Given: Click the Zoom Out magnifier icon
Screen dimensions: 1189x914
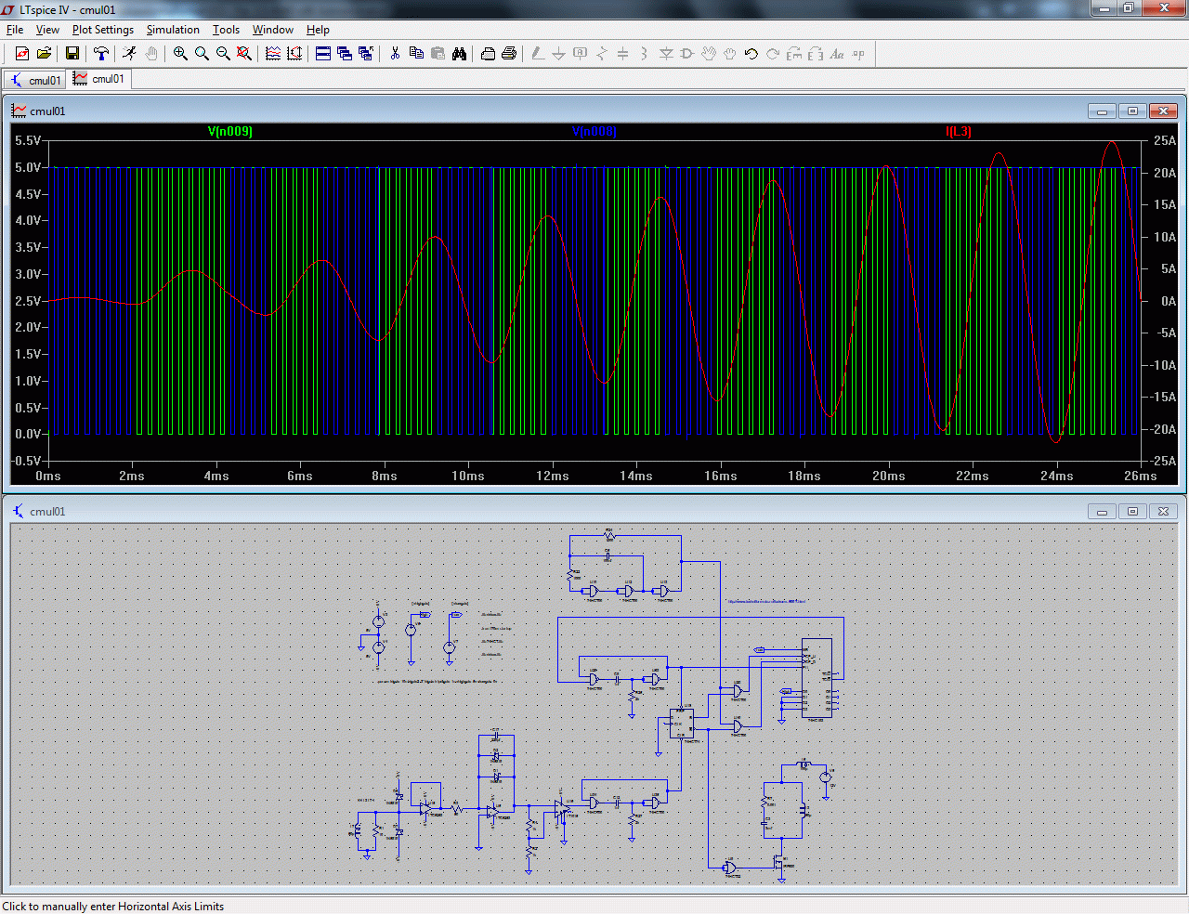Looking at the screenshot, I should click(223, 54).
